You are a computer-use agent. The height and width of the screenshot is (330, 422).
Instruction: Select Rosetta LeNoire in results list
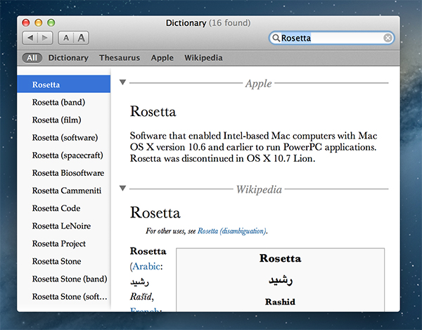click(x=64, y=226)
